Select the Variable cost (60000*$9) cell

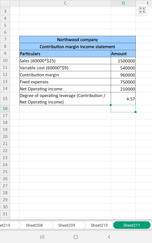(65, 68)
